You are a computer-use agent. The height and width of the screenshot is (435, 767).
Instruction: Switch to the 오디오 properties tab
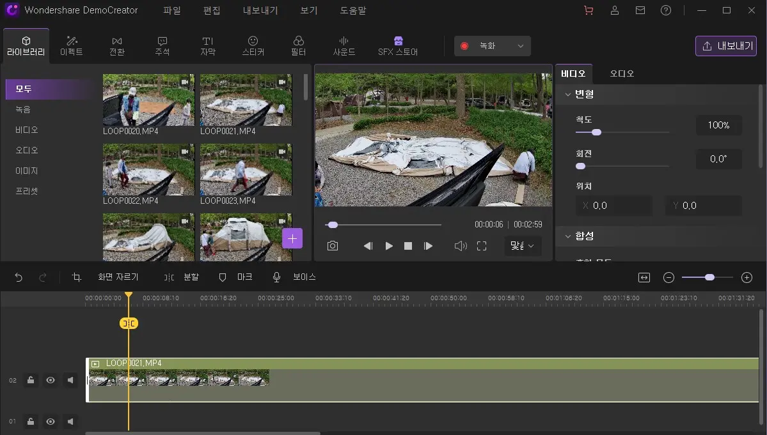[x=622, y=73]
